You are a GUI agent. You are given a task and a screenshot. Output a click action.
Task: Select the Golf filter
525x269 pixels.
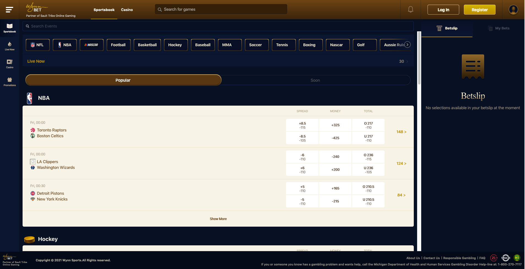pyautogui.click(x=365, y=45)
